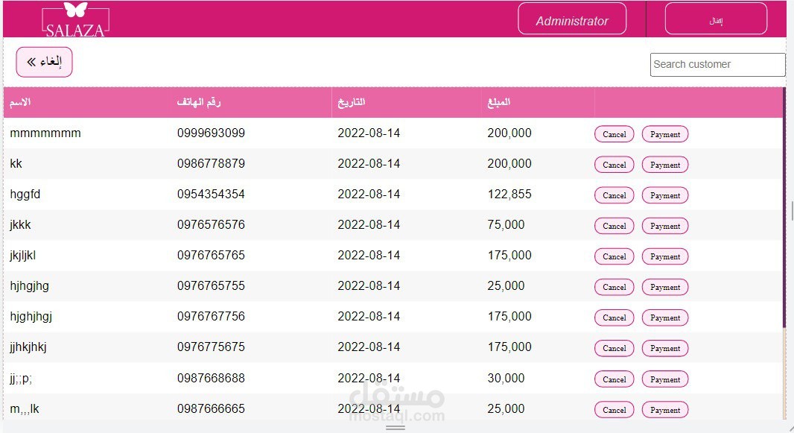This screenshot has height=433, width=794.
Task: Click the table's vertical scrollbar
Action: tap(784, 208)
